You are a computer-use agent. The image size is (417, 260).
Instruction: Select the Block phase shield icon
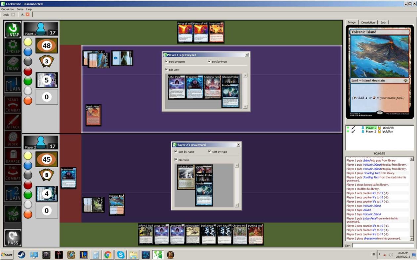pos(13,139)
